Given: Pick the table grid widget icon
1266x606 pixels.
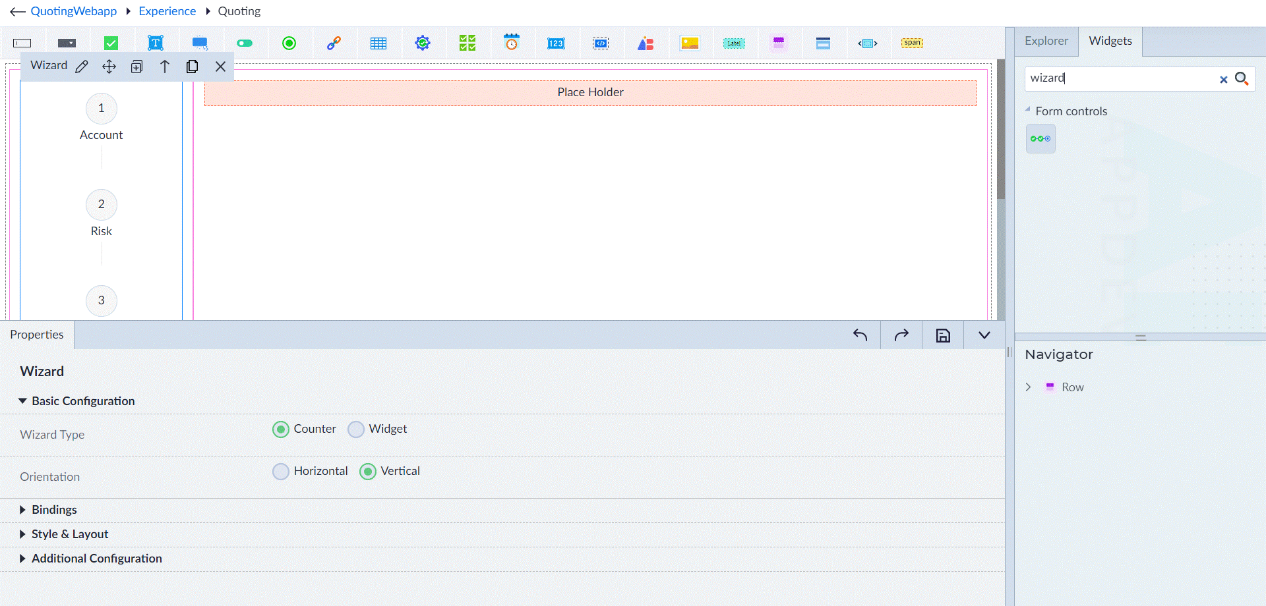Looking at the screenshot, I should tap(378, 43).
